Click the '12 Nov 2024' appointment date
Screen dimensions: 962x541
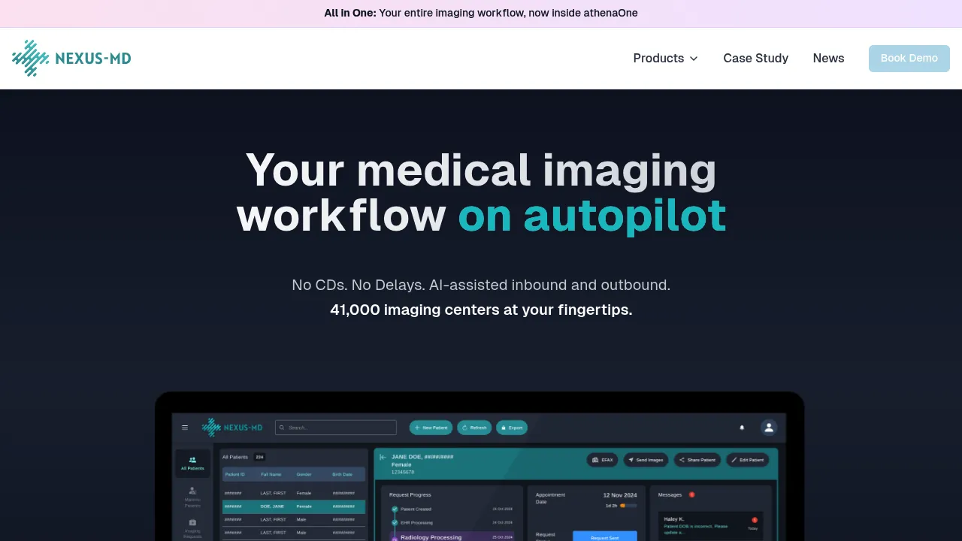point(620,495)
